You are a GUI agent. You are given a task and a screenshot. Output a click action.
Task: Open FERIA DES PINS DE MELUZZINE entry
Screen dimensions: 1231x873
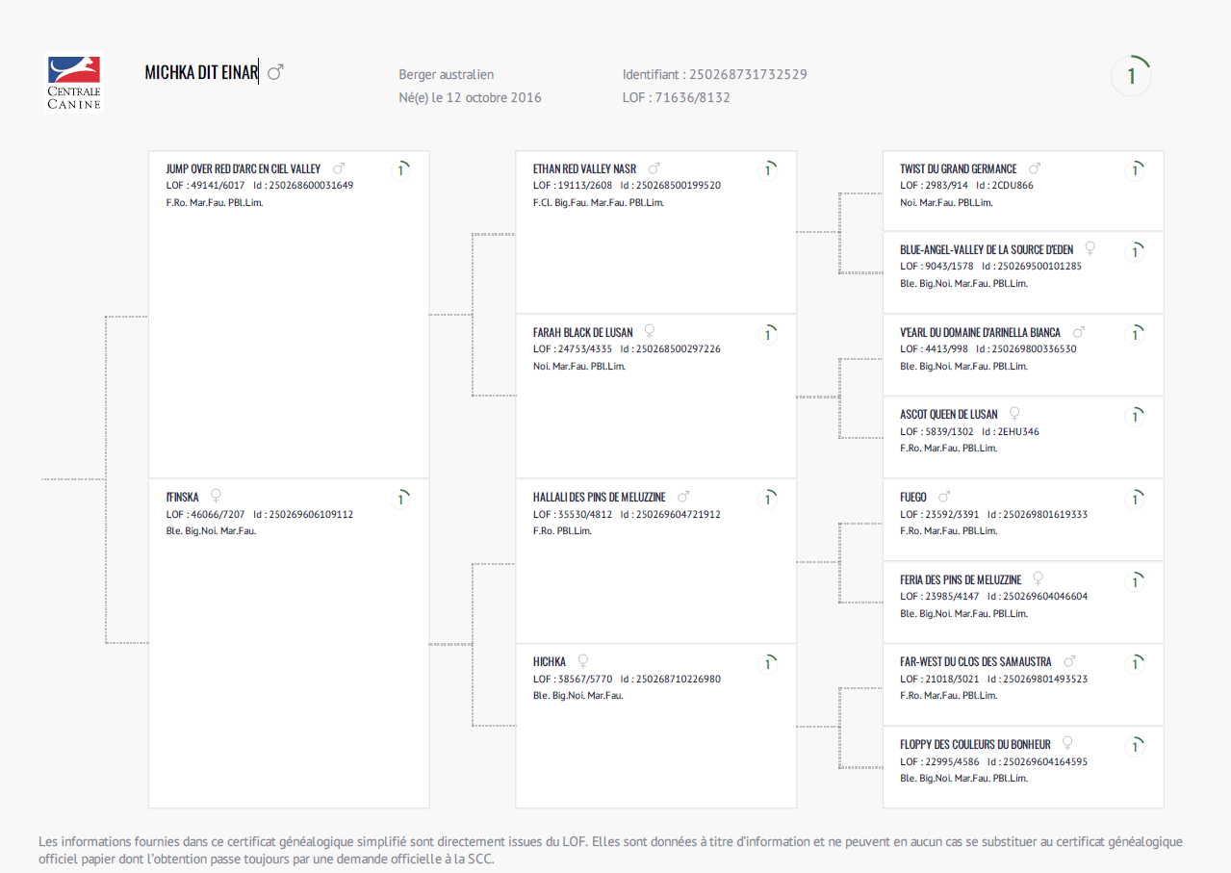961,580
